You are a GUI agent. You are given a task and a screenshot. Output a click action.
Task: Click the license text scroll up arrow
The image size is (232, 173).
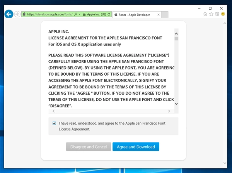point(176,34)
